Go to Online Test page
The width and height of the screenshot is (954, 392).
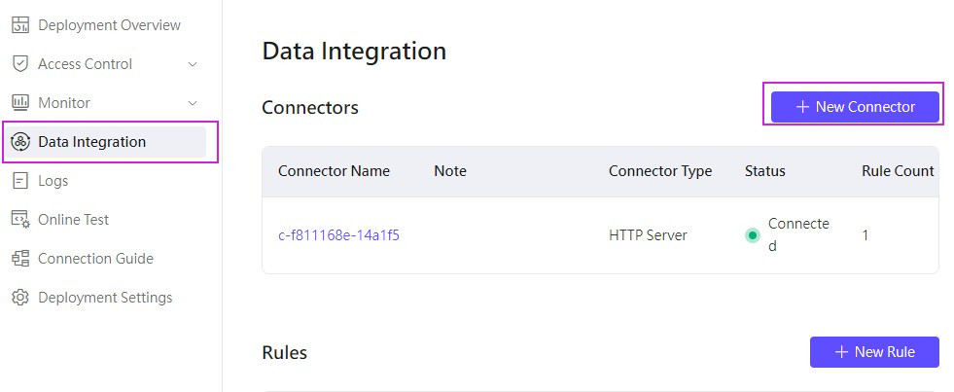coord(73,220)
